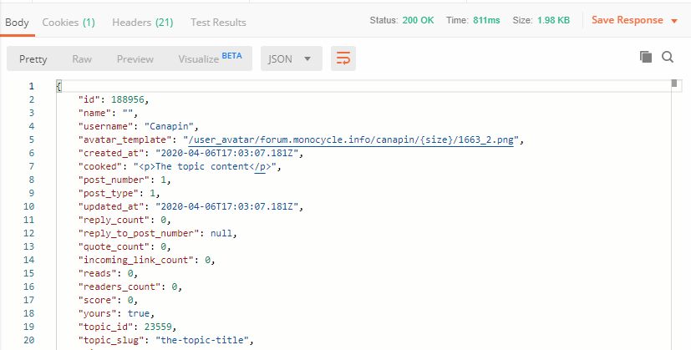691x350 pixels.
Task: Click the 811ms response time value
Action: click(x=486, y=20)
